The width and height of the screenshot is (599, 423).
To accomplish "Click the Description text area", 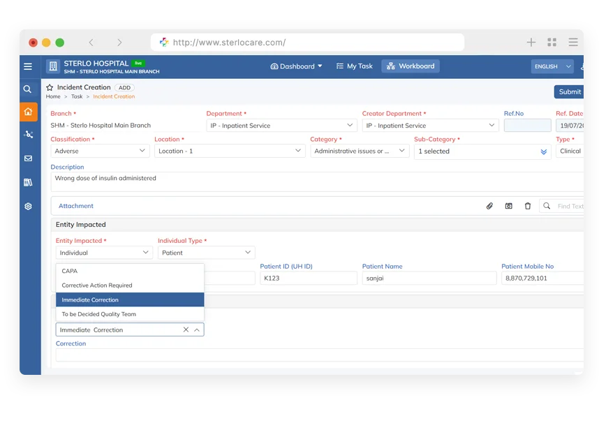I will point(317,182).
